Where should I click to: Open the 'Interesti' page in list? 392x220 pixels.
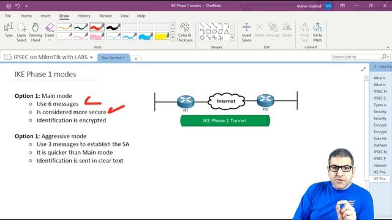[x=380, y=165]
